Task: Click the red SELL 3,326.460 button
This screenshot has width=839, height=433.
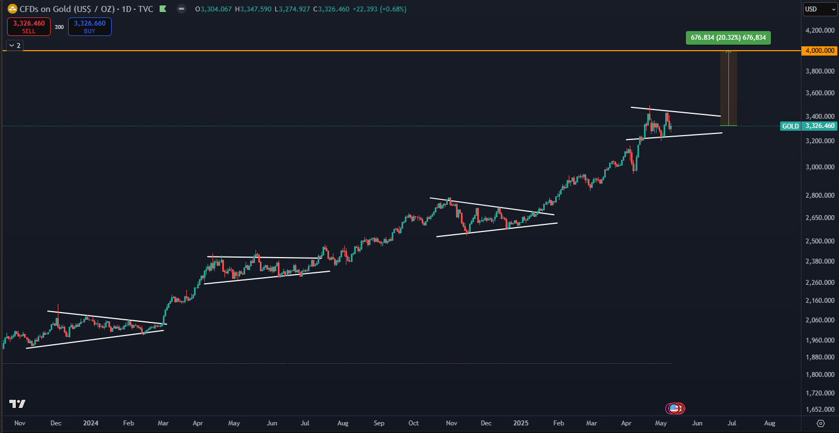Action: 29,27
